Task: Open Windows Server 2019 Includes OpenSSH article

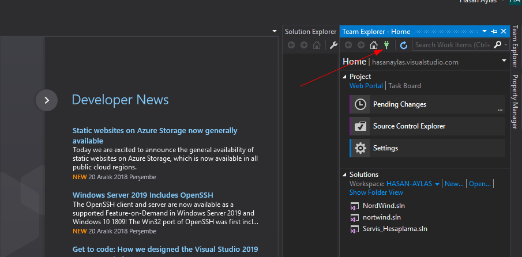Action: click(143, 195)
